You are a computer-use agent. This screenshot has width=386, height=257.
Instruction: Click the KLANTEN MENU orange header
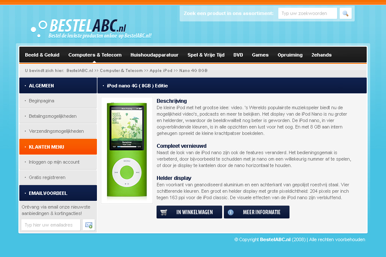click(x=58, y=147)
